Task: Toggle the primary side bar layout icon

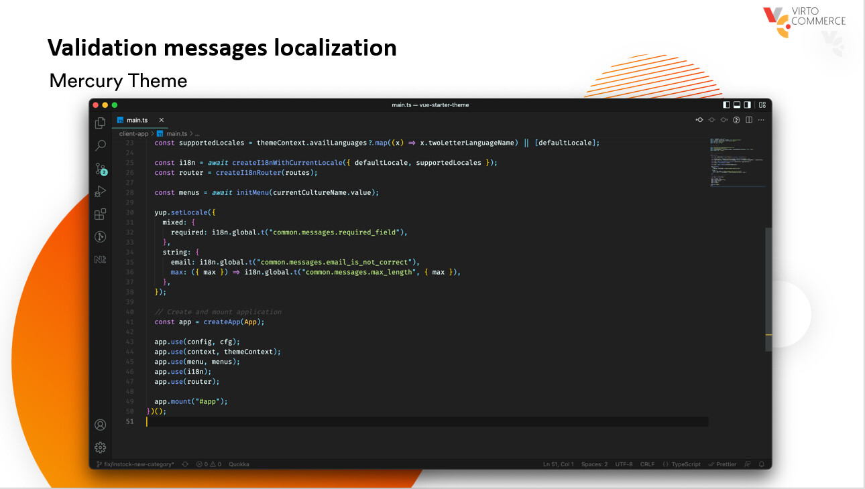Action: (727, 105)
